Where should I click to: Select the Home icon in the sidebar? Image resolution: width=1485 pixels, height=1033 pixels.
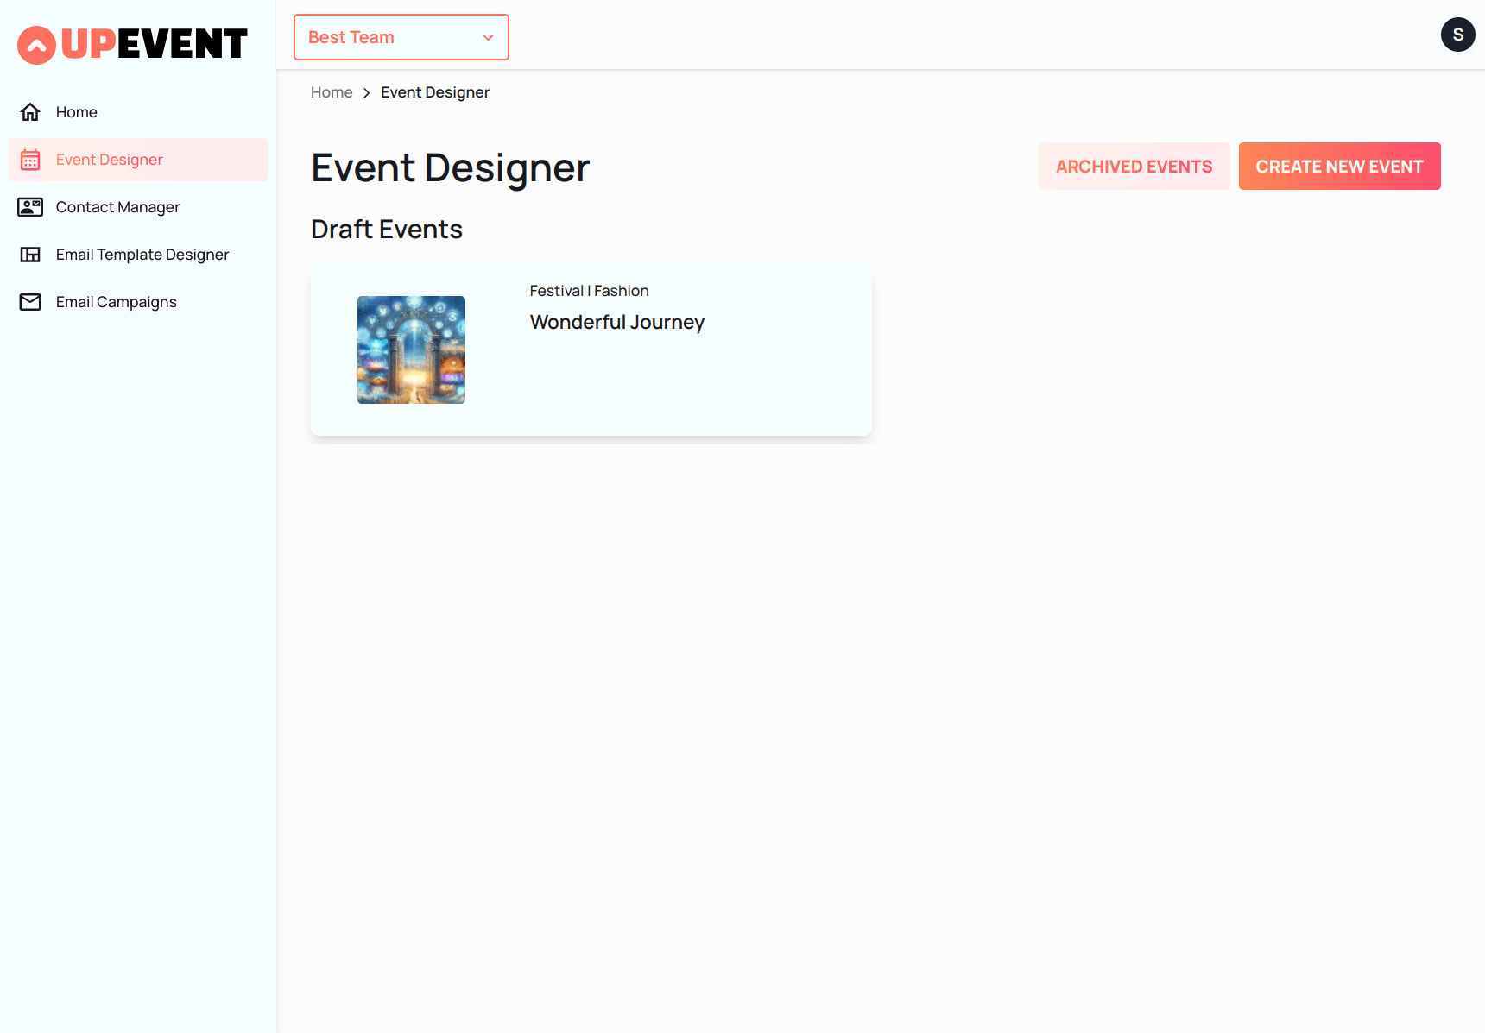[x=30, y=111]
